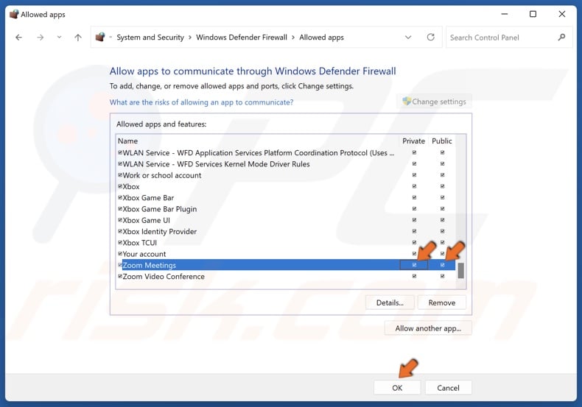Viewport: 582px width, 407px height.
Task: Select the Work or school account row
Action: (285, 175)
